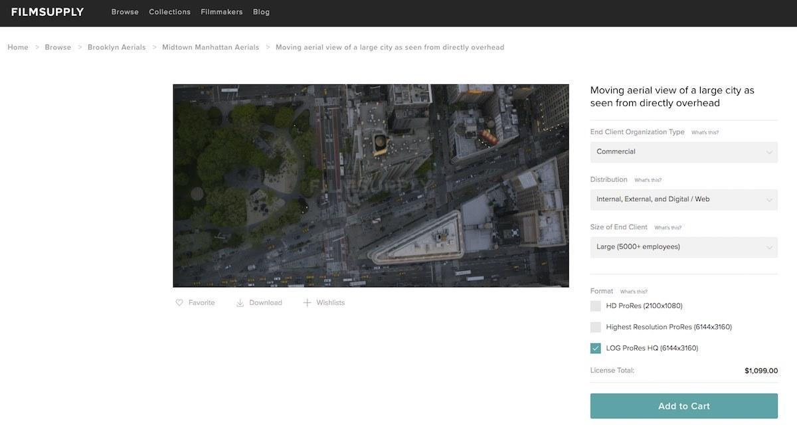Click the FILMSUPPLY logo
The width and height of the screenshot is (797, 443).
48,12
